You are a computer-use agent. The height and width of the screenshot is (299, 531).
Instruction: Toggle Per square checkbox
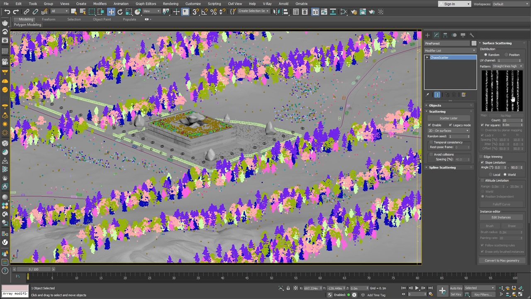click(482, 125)
